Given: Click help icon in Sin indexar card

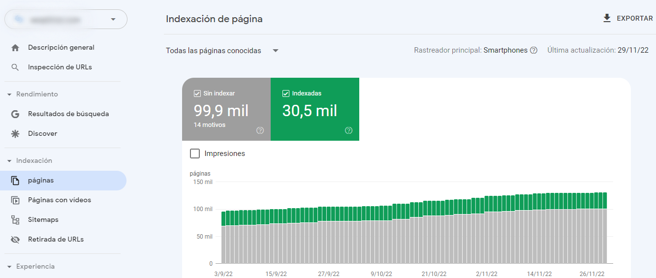Looking at the screenshot, I should [260, 130].
